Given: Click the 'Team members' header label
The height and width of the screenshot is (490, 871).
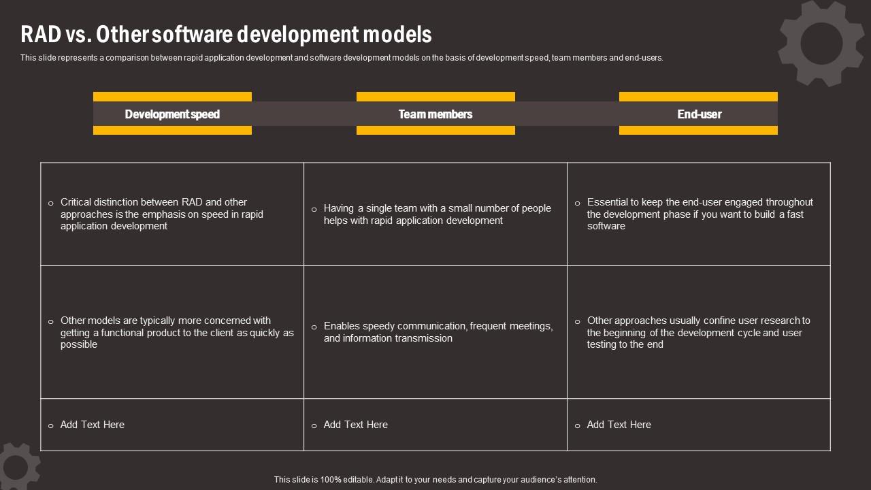Looking at the screenshot, I should pyautogui.click(x=435, y=114).
